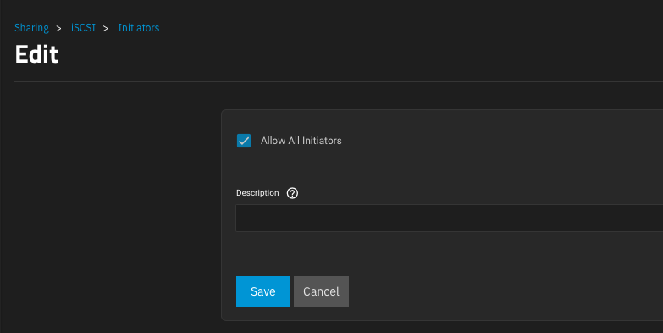Click the gray Cancel button
This screenshot has width=663, height=333.
point(321,291)
